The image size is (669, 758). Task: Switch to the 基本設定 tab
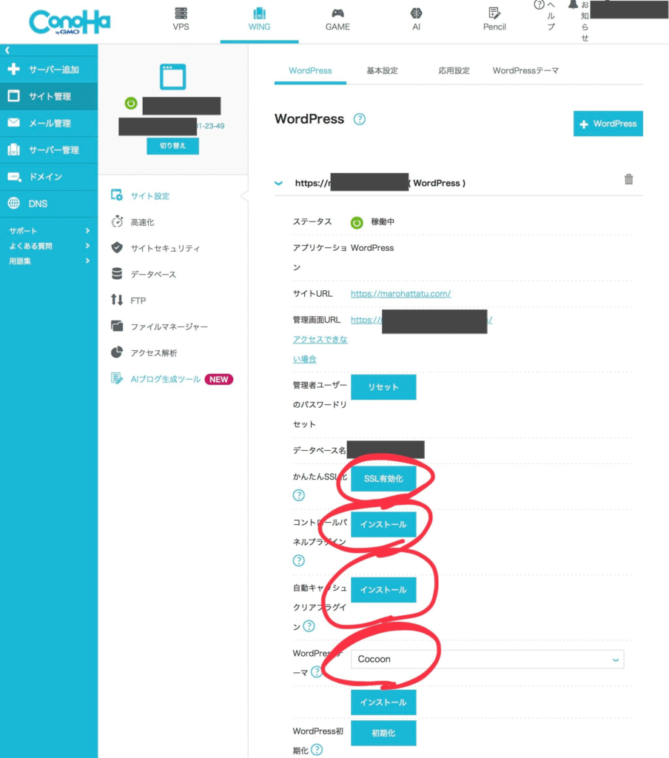point(382,71)
